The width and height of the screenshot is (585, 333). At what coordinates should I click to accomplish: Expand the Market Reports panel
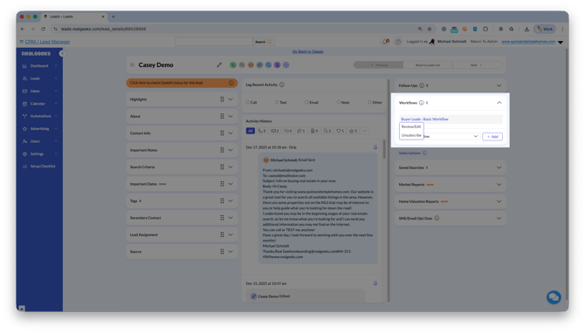tap(451, 185)
